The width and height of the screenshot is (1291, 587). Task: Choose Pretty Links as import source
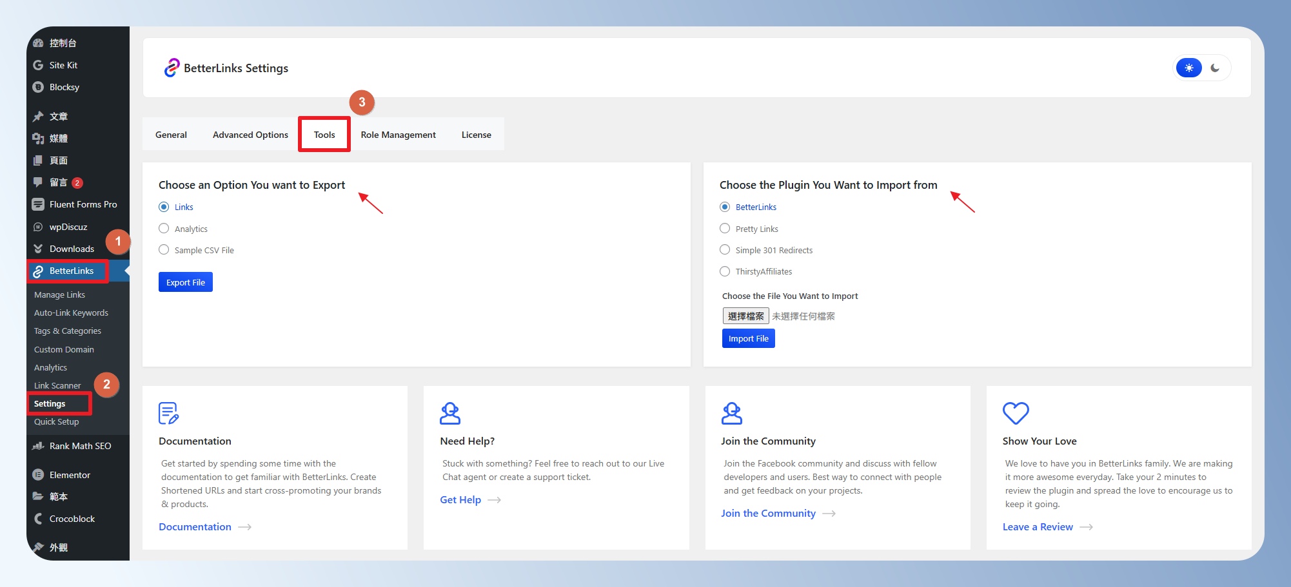(725, 229)
